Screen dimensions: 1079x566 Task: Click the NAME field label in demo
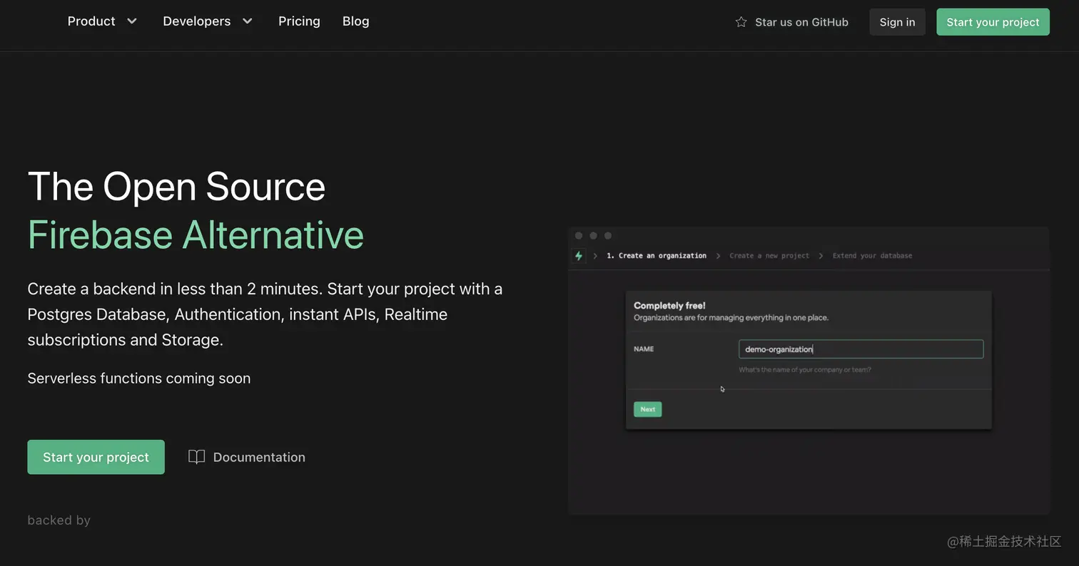644,349
